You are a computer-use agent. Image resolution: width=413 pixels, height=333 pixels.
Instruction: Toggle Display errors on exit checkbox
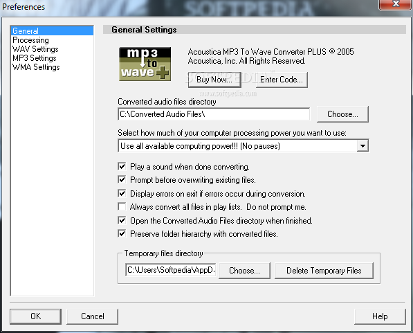point(122,194)
